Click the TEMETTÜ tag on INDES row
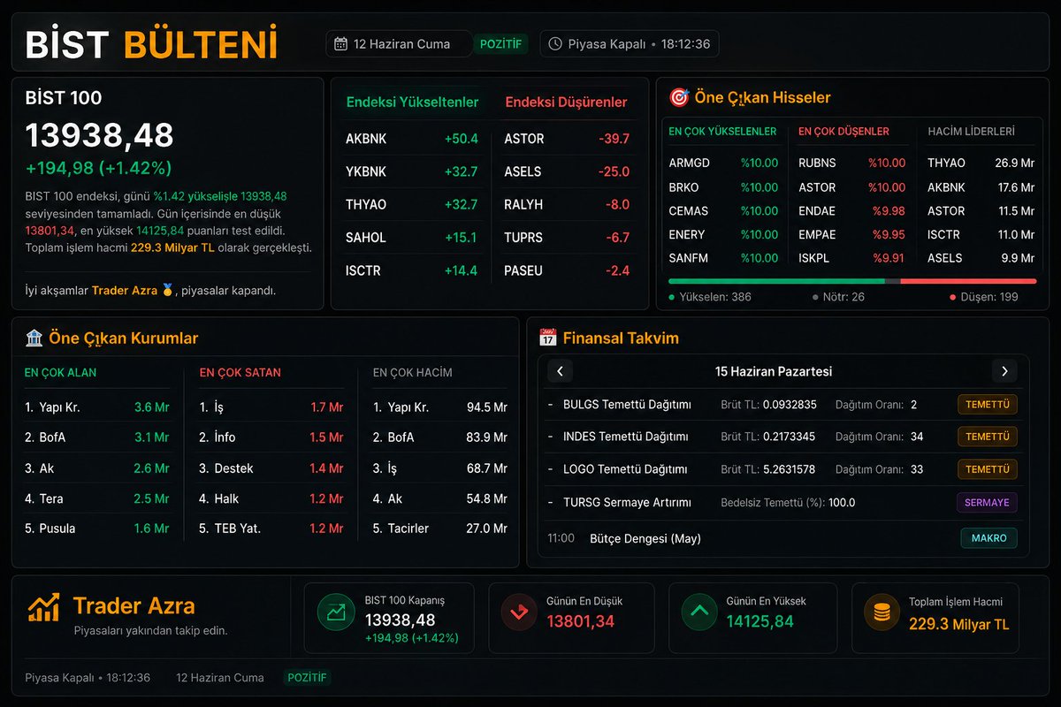Screen dimensions: 1061x707 (x=988, y=437)
